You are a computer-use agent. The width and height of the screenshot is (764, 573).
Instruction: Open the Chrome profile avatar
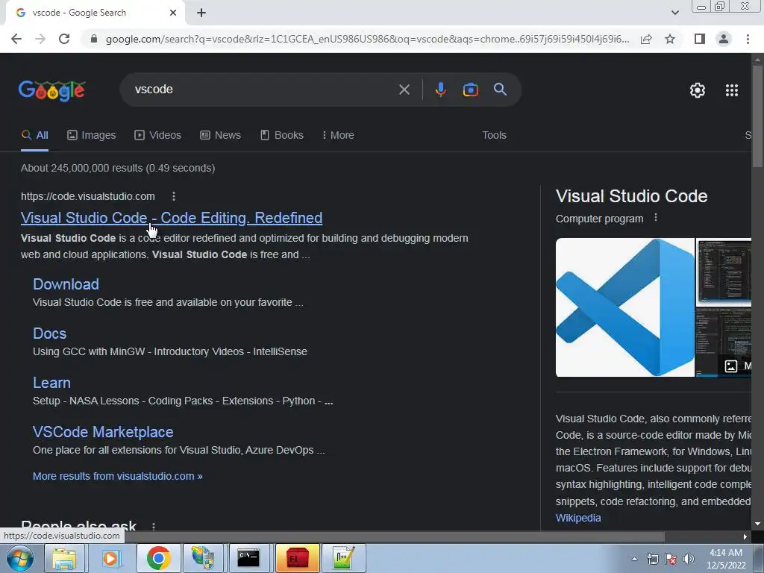coord(724,39)
